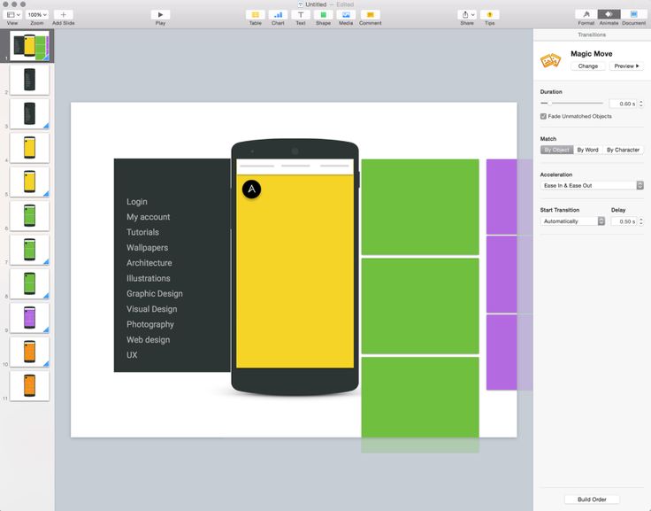The height and width of the screenshot is (511, 651).
Task: Click Illustrations menu text
Action: click(149, 278)
